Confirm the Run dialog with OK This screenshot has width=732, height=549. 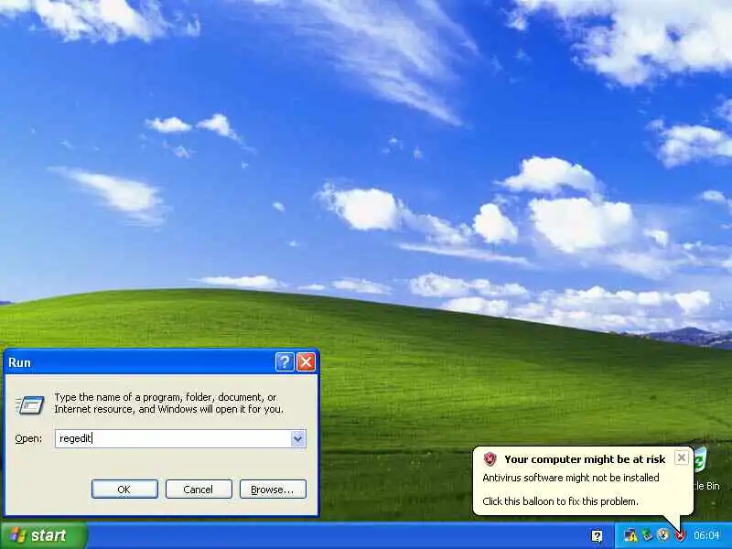point(124,489)
